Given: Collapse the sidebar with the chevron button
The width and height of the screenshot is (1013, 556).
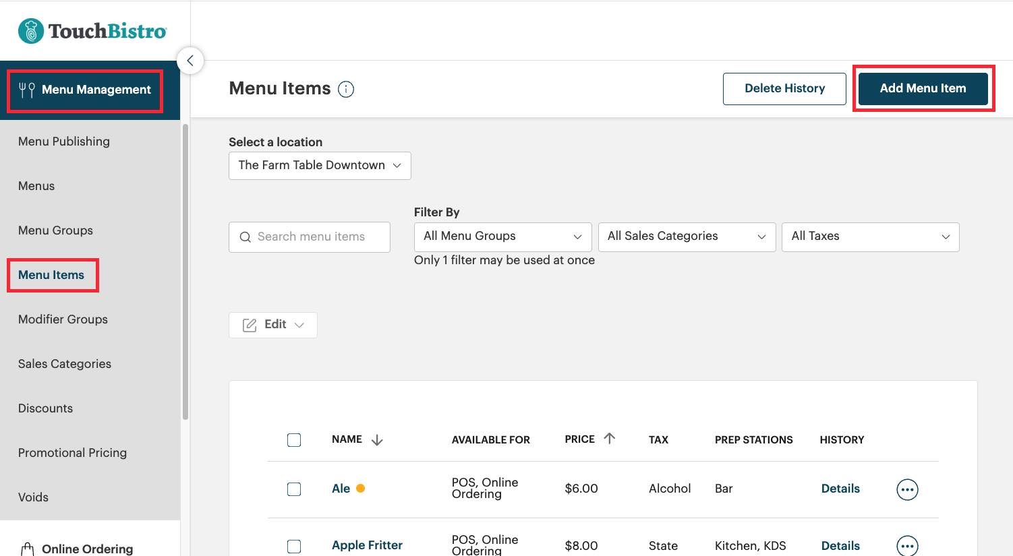Looking at the screenshot, I should click(191, 61).
